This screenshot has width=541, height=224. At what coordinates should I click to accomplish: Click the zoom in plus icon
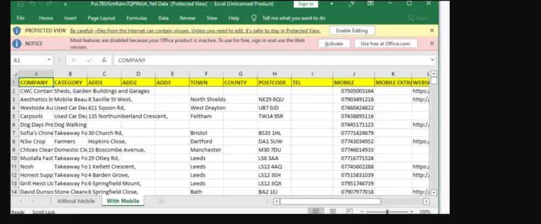click(411, 212)
